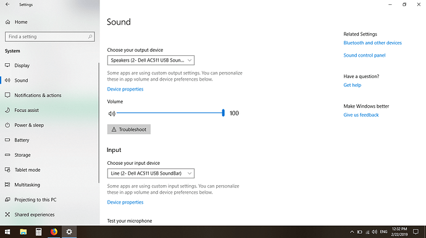The width and height of the screenshot is (426, 238).
Task: Click the Find a setting field
Action: coord(50,36)
